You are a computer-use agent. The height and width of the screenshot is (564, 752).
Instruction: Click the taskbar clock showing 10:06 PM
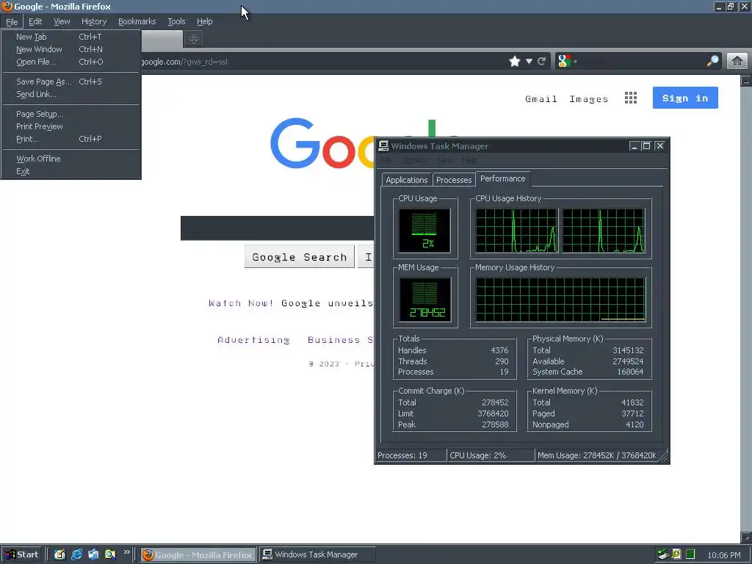click(x=723, y=555)
